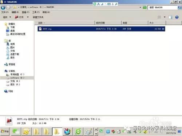Viewport: 182px width, 136px height.
Task: Open the 帮助(H) menu
Action: 46,12
